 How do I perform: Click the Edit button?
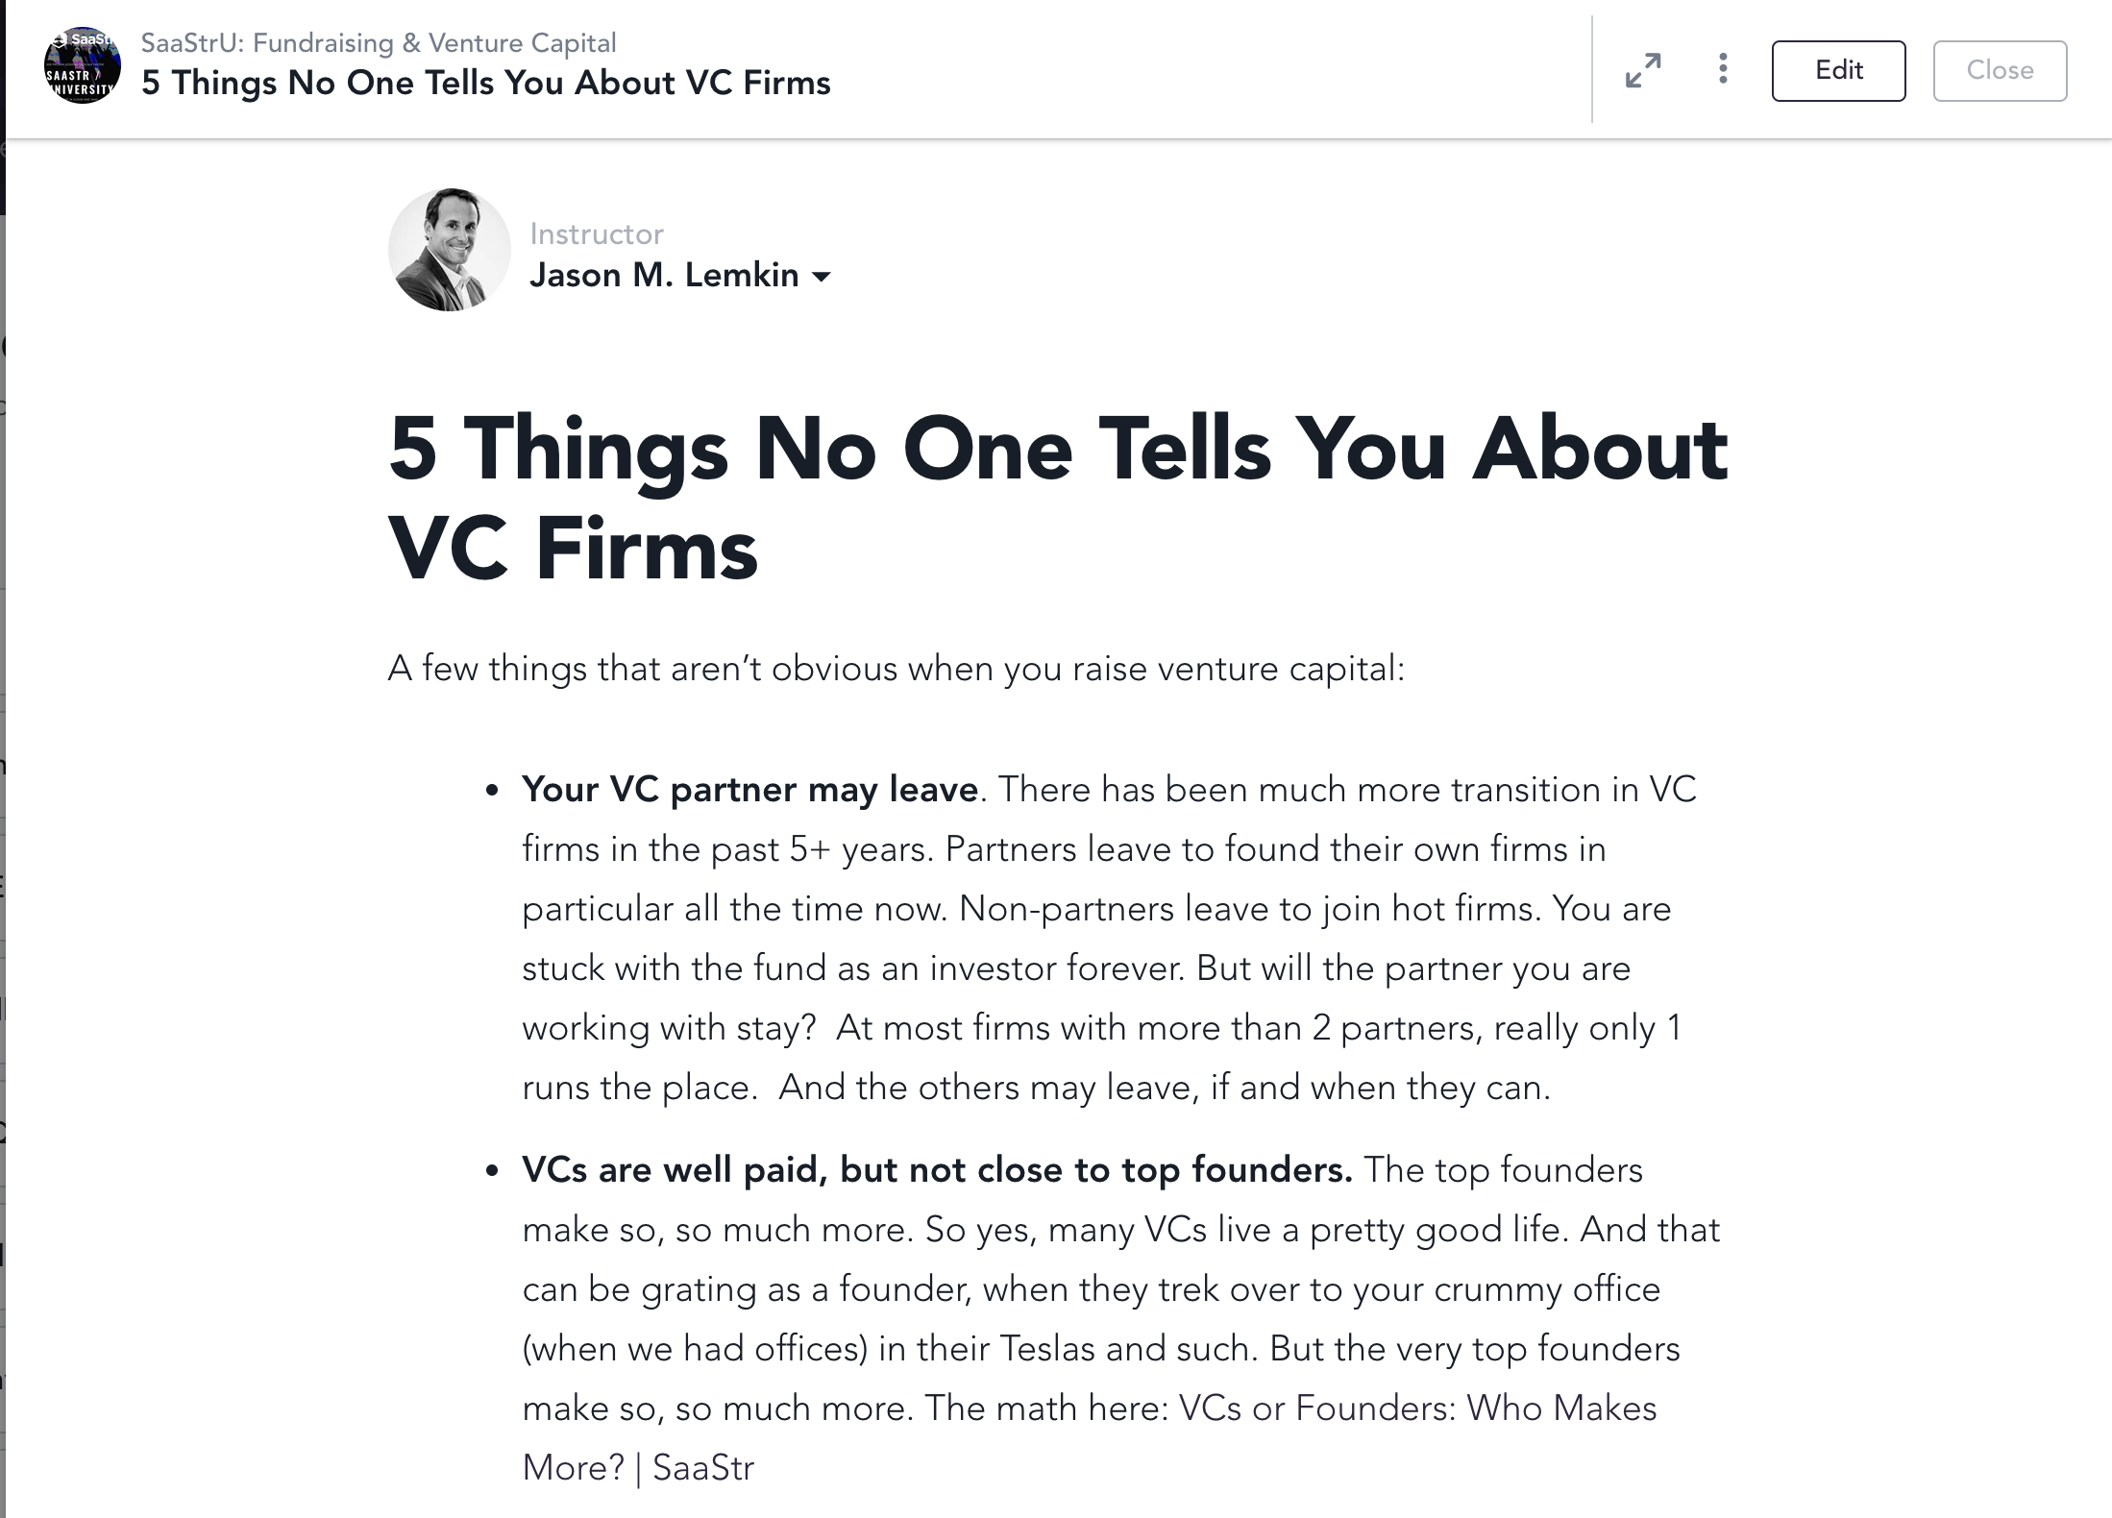[x=1836, y=69]
